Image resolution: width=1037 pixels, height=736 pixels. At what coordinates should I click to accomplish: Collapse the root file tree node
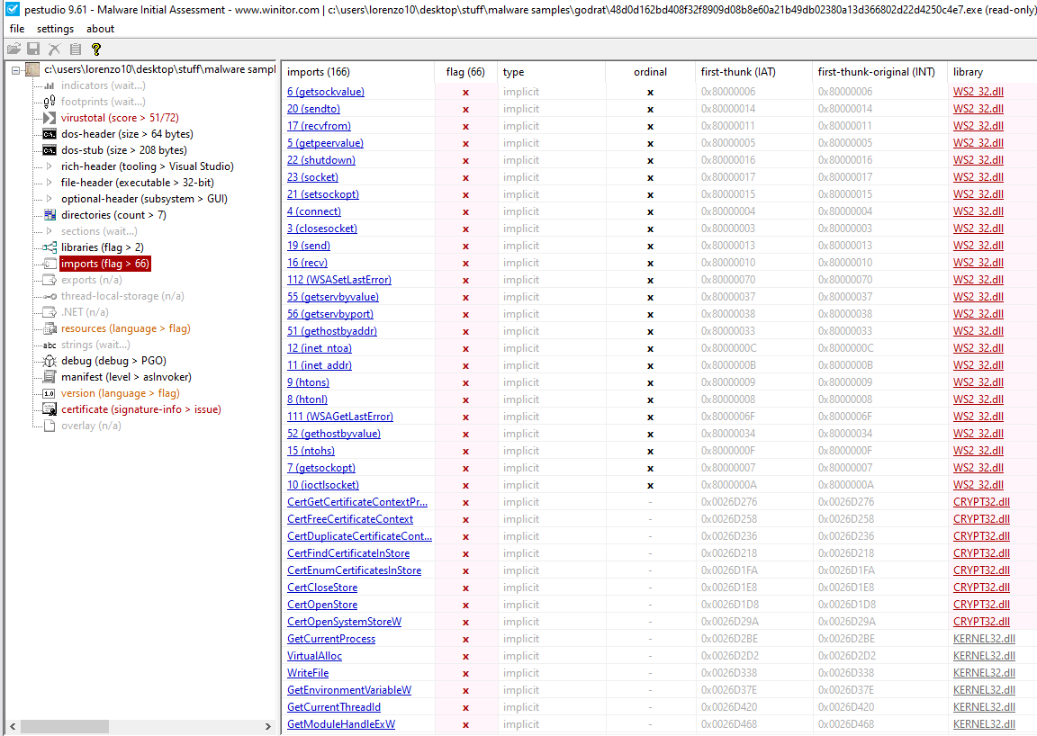pyautogui.click(x=15, y=69)
